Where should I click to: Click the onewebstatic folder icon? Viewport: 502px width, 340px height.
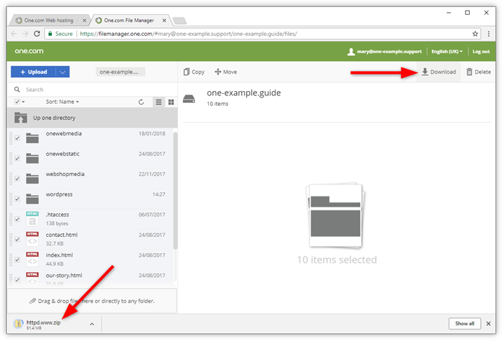tap(32, 158)
